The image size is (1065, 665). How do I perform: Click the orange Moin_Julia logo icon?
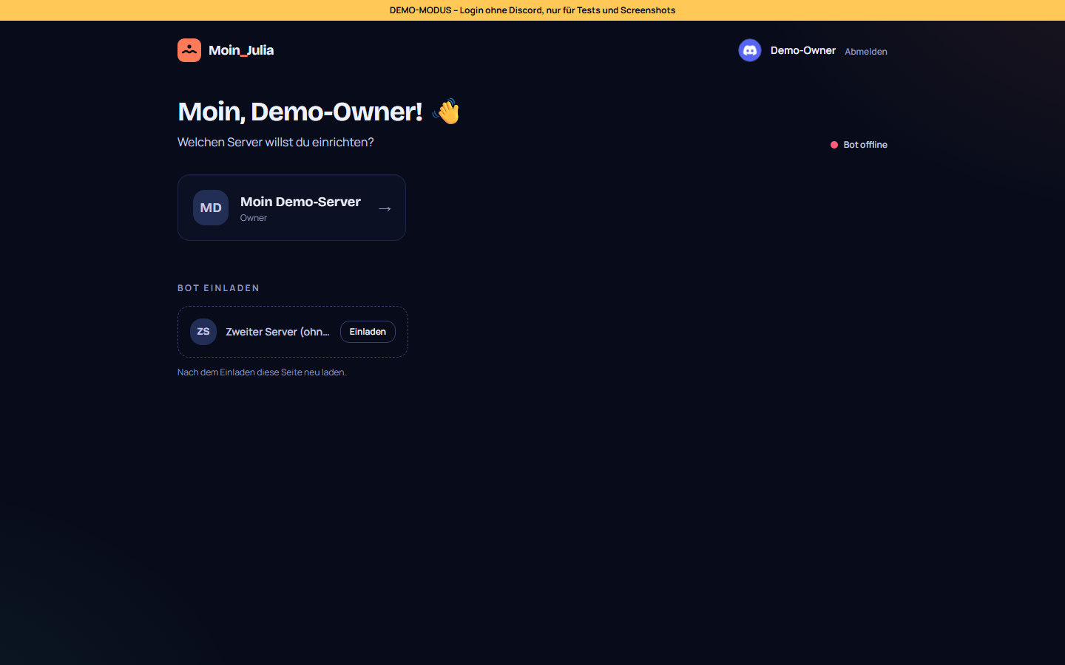[189, 50]
